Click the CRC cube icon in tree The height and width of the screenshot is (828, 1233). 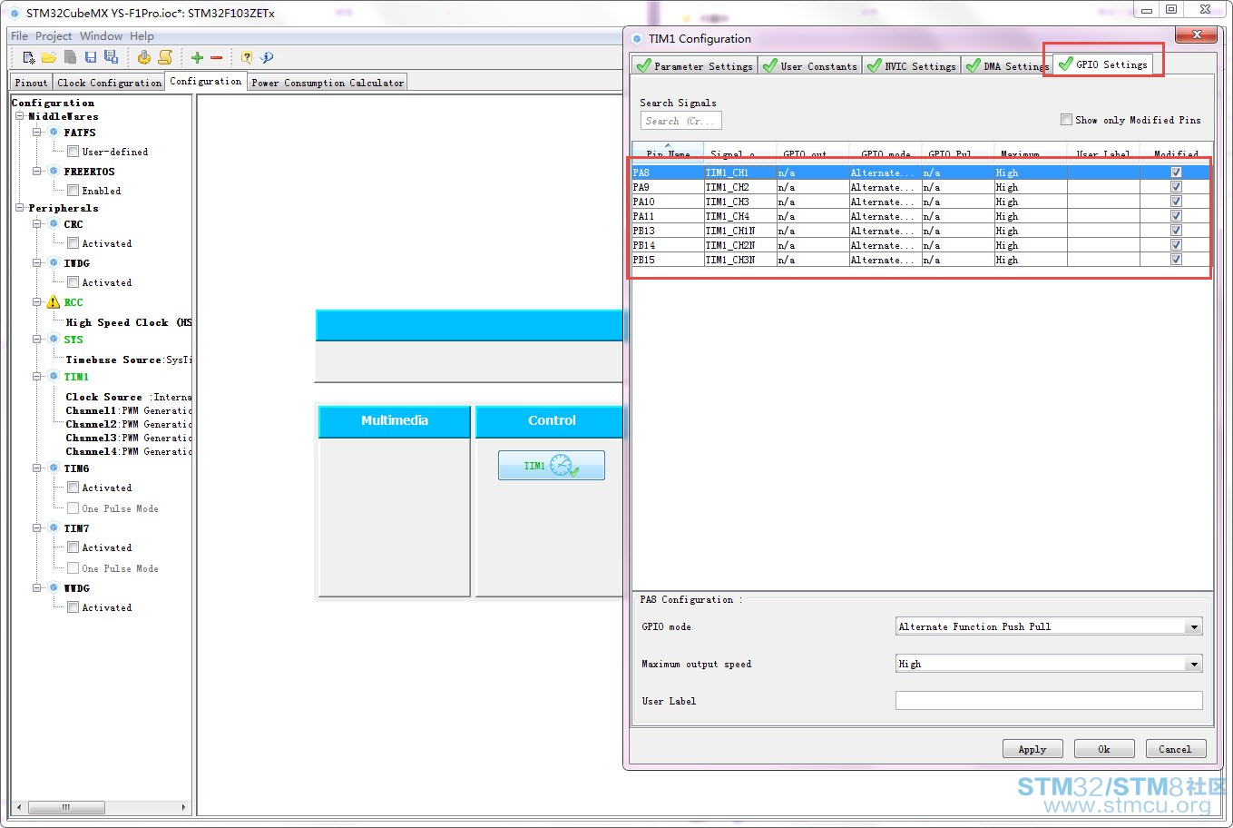[x=54, y=224]
